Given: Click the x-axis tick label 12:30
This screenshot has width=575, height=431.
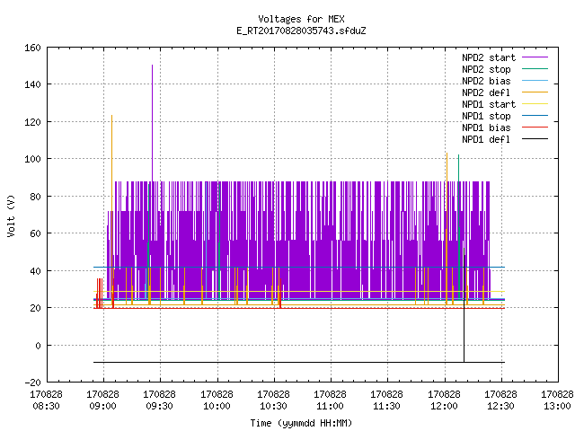Looking at the screenshot, I should 500,406.
